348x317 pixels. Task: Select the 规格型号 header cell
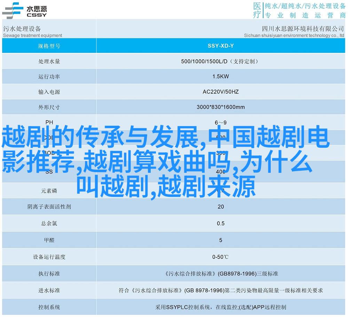tap(49, 46)
